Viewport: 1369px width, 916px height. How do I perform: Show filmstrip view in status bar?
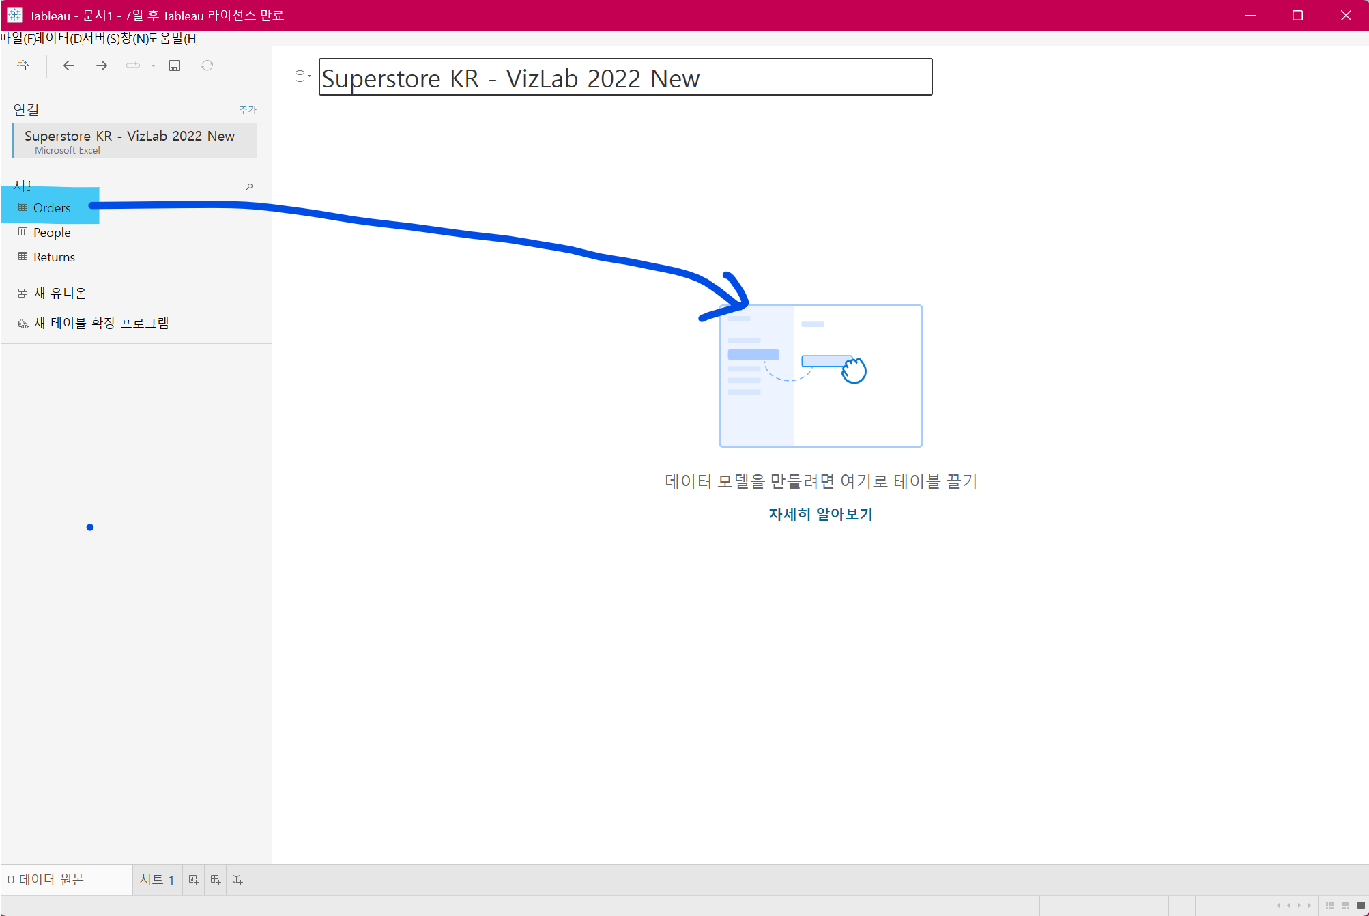point(1345,906)
